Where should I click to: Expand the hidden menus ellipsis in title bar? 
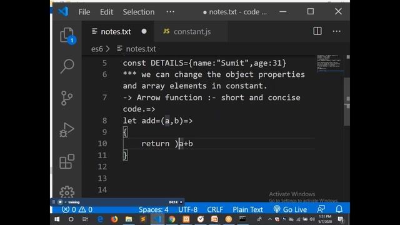pos(170,12)
